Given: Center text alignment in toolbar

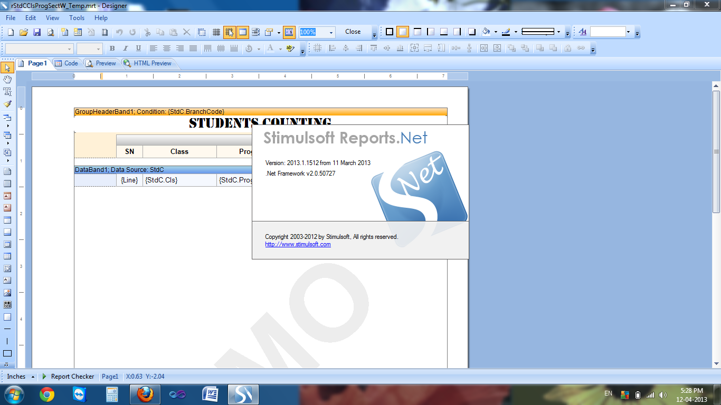Looking at the screenshot, I should pyautogui.click(x=167, y=49).
